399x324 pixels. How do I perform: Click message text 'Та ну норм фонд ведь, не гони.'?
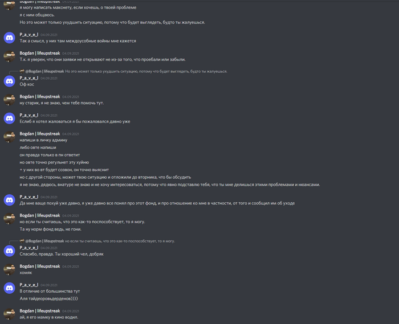51,229
